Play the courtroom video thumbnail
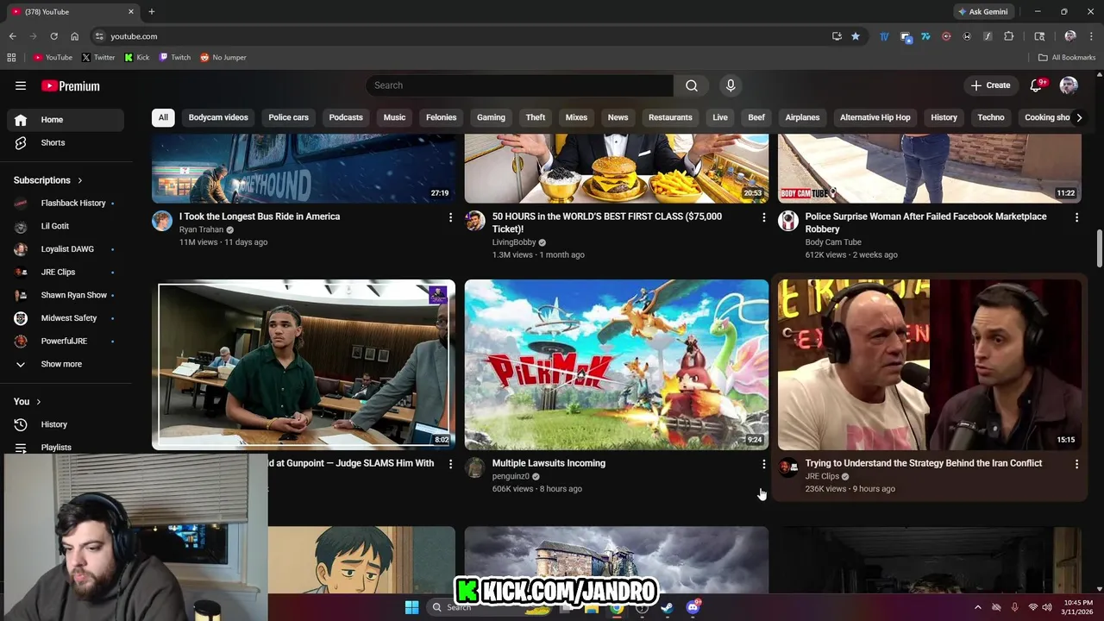The width and height of the screenshot is (1104, 621). 304,365
